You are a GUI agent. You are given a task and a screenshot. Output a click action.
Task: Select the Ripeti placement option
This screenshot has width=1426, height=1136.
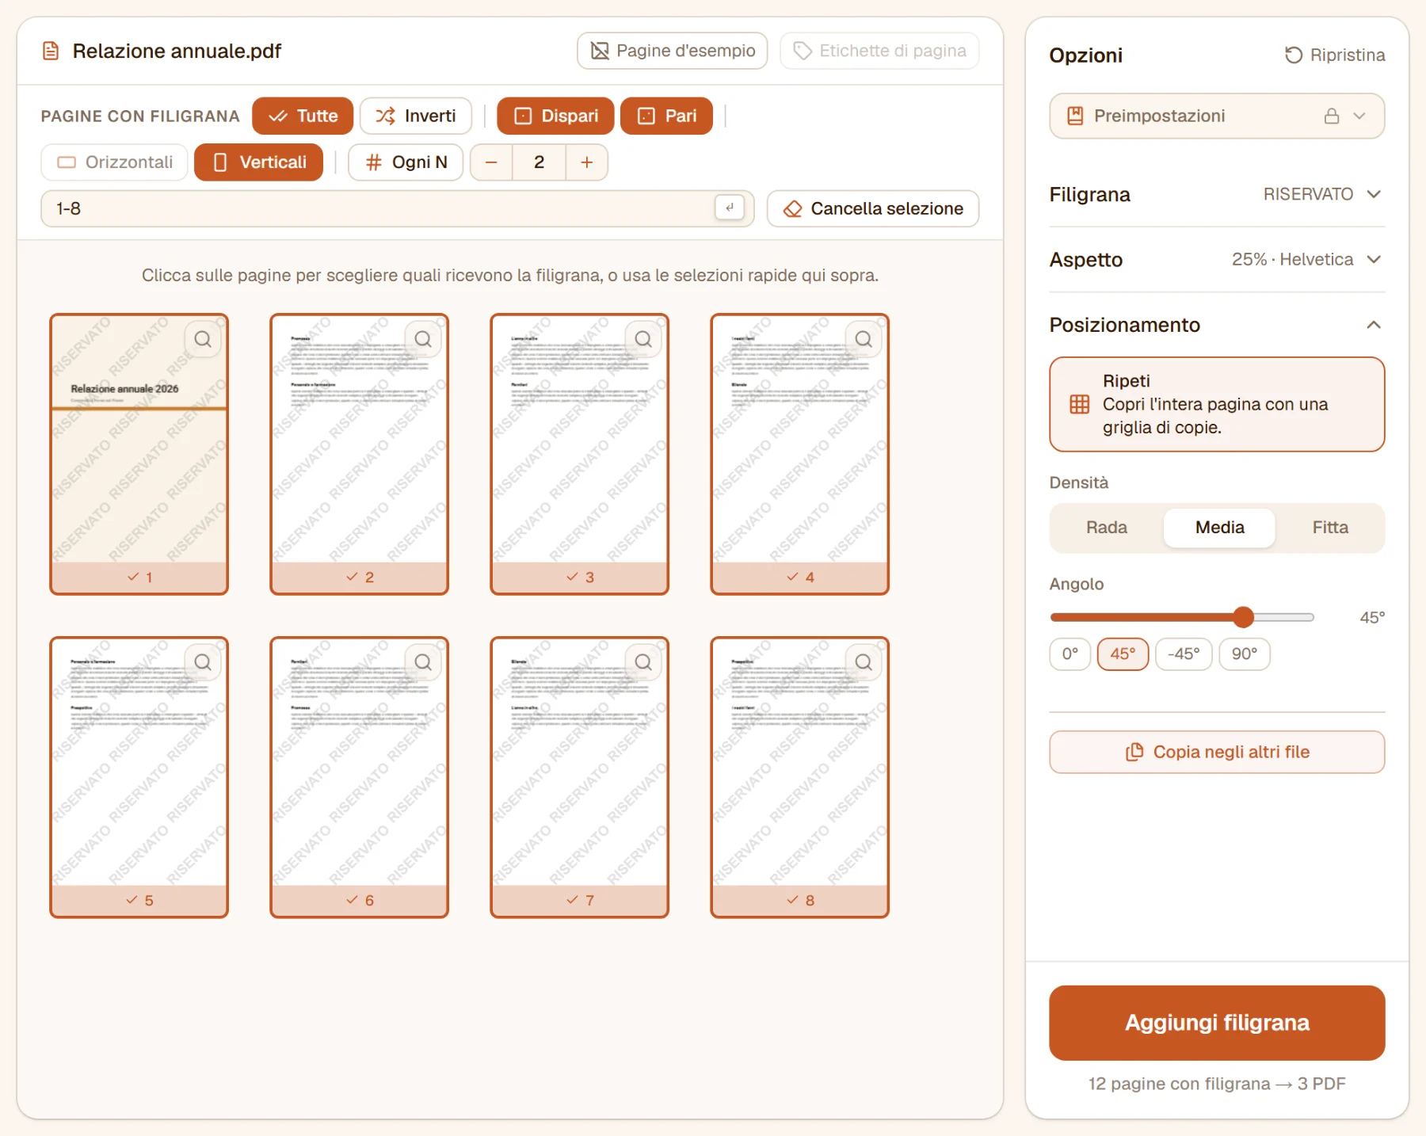coord(1217,404)
